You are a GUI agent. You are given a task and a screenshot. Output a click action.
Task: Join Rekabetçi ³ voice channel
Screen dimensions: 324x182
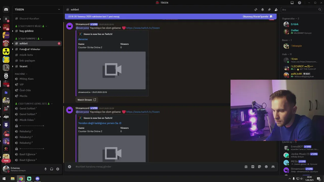pos(37,143)
